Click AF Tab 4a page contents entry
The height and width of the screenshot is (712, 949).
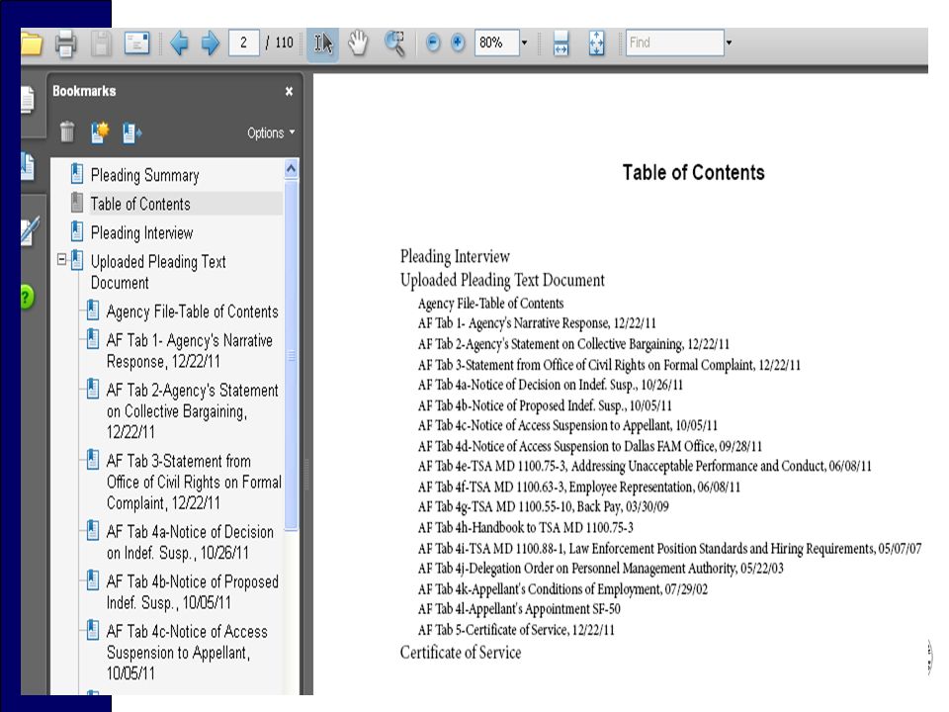(551, 385)
